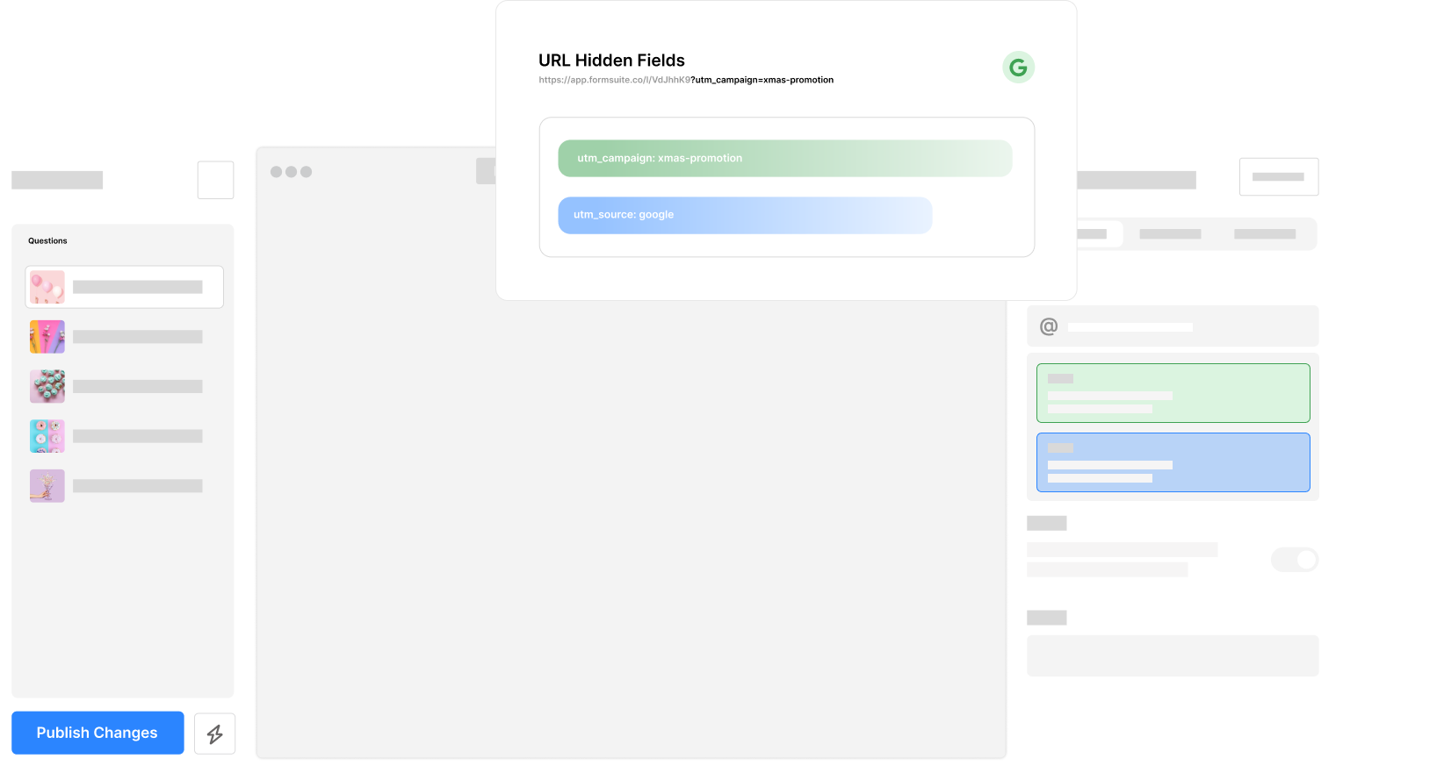Click the formsuite URL with utm_campaign parameter
This screenshot has height=766, width=1444.
(x=685, y=80)
